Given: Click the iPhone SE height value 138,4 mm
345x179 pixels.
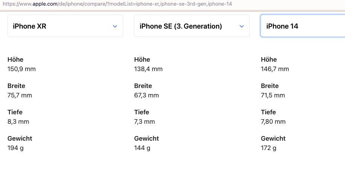Looking at the screenshot, I should [x=148, y=69].
